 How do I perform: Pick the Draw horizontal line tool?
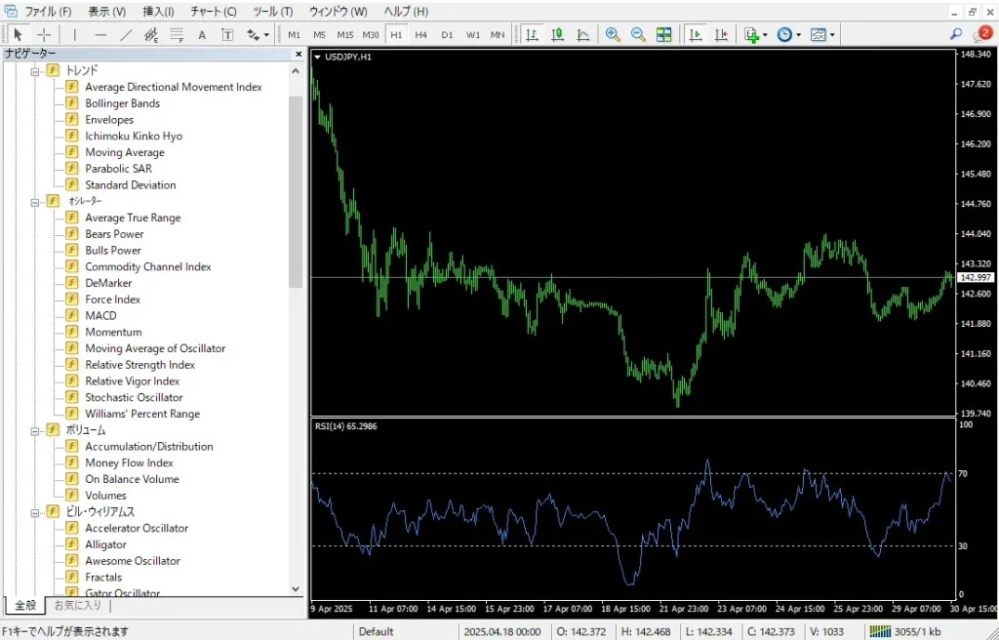pyautogui.click(x=100, y=34)
